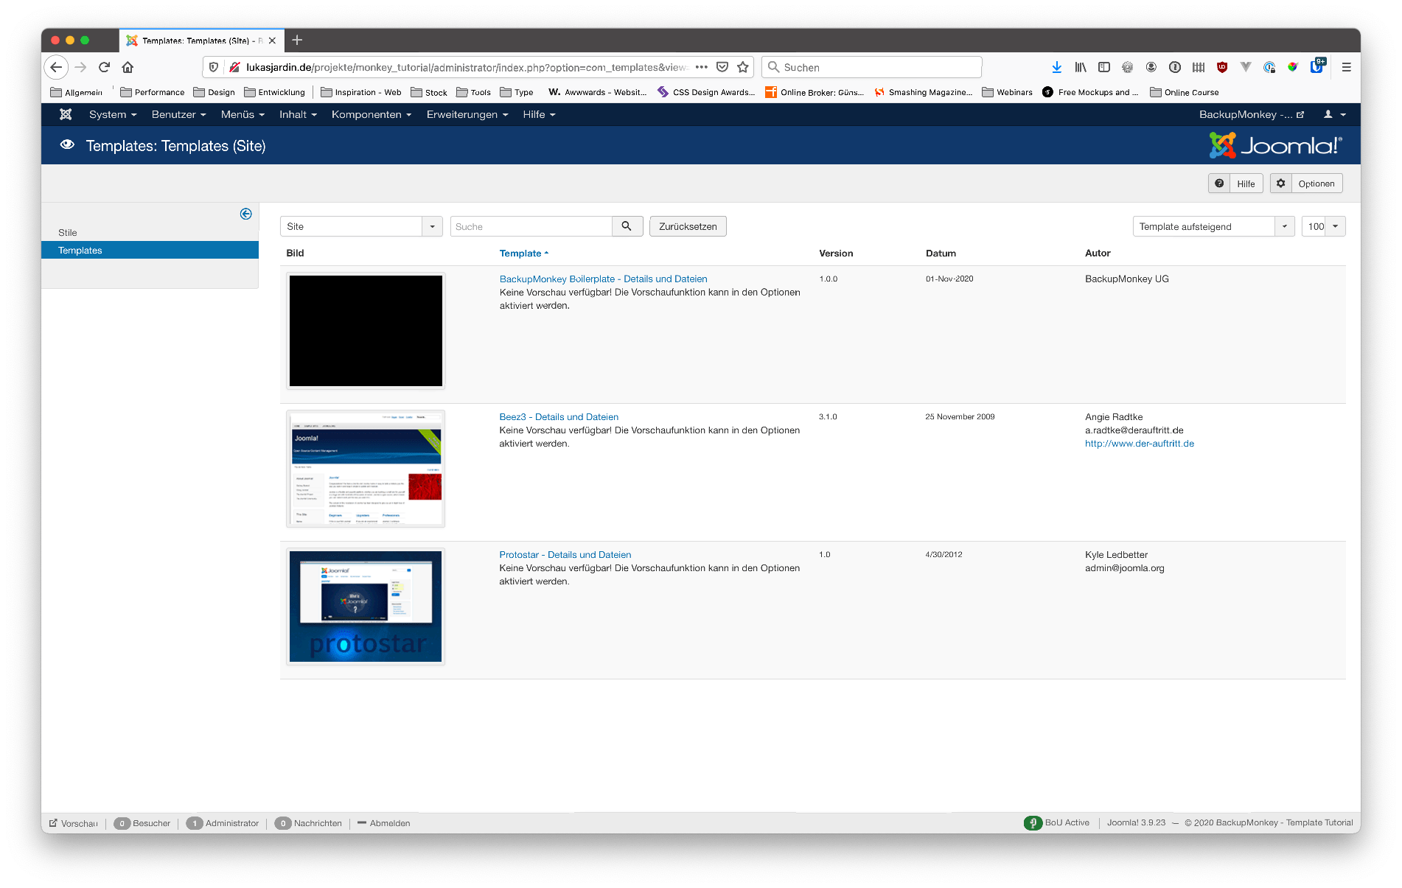Select Templates in the sidebar

point(150,251)
